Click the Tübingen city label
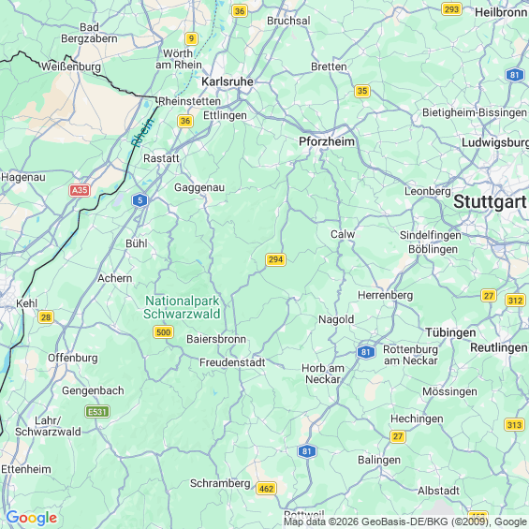The image size is (529, 529). point(450,332)
